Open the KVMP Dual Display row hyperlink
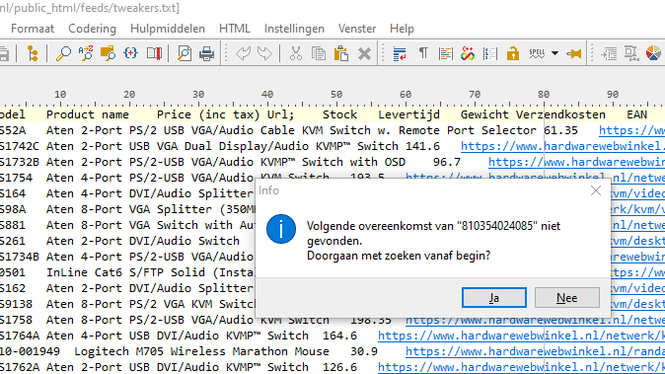 [x=562, y=146]
